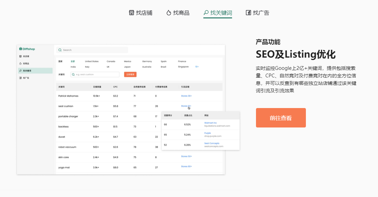
Task: Switch to the 找商品 tab
Action: pos(178,13)
